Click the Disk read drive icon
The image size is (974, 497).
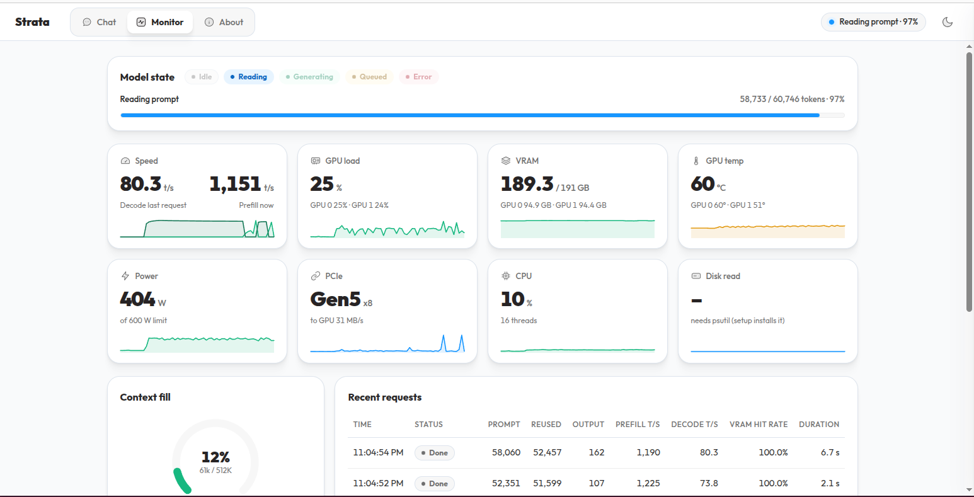[x=696, y=277]
